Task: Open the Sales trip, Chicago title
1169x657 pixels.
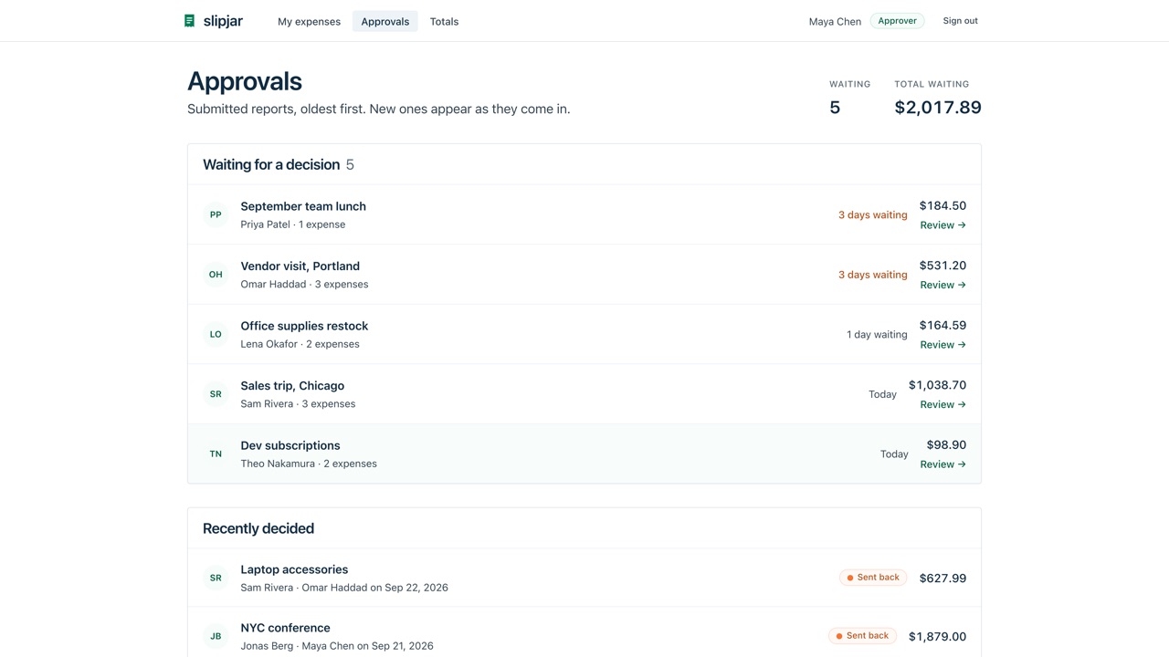Action: [x=292, y=386]
